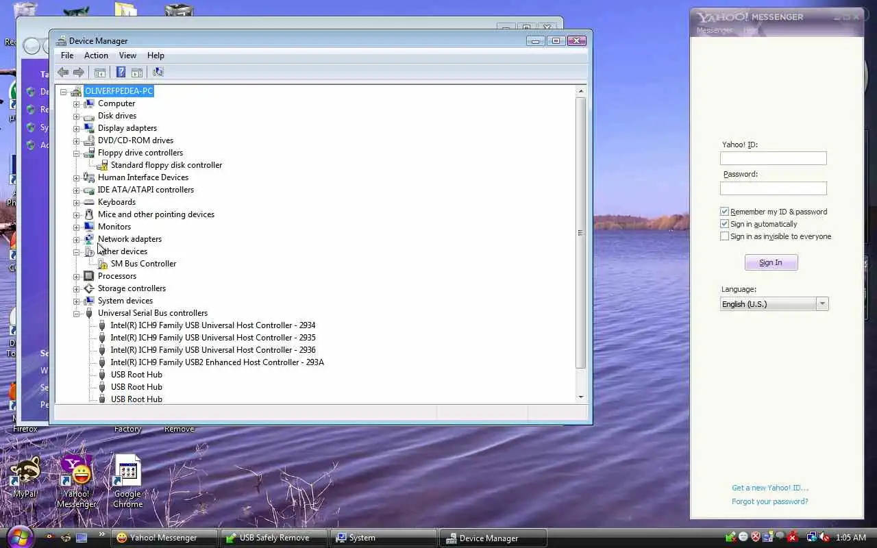Image resolution: width=877 pixels, height=548 pixels.
Task: Click the Processors category icon
Action: tap(89, 276)
